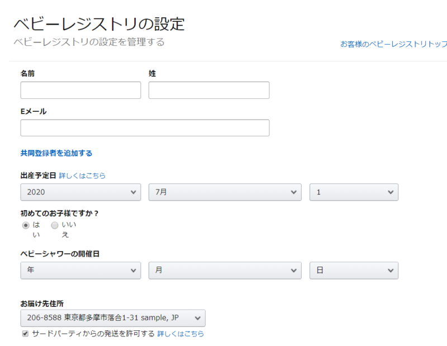Image resolution: width=447 pixels, height=346 pixels.
Task: Open the お届け先住所 address dropdown
Action: click(x=113, y=318)
